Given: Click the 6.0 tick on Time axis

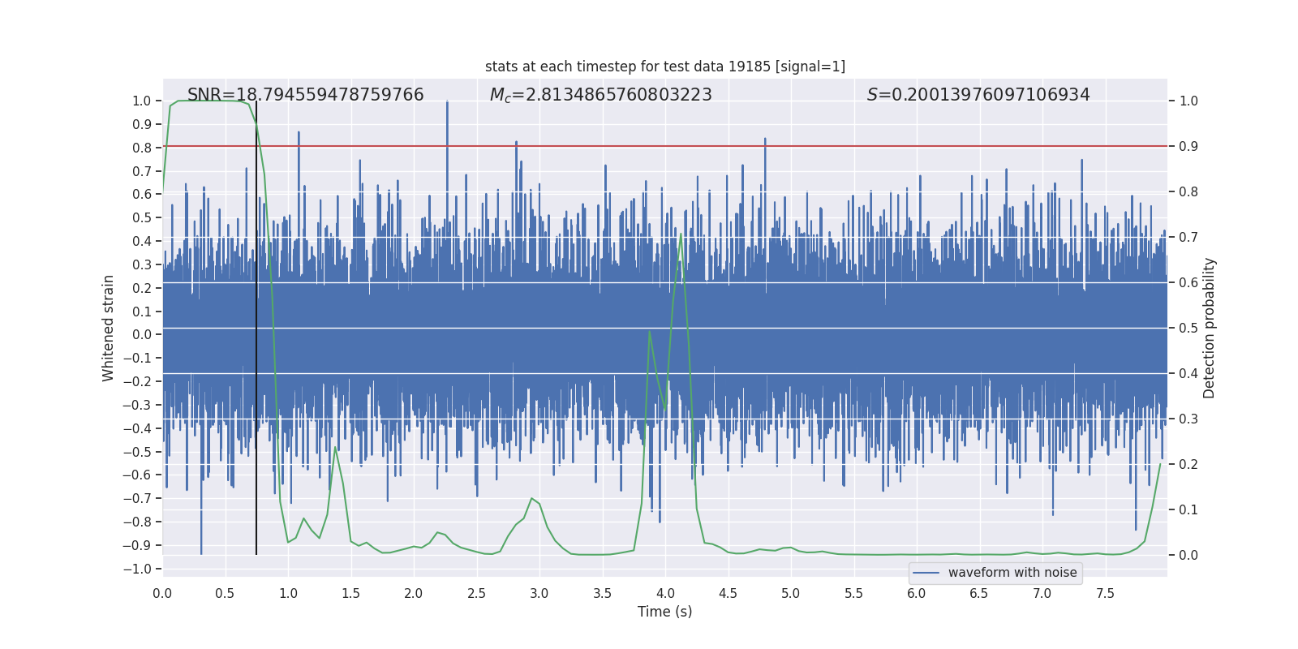Looking at the screenshot, I should point(917,593).
